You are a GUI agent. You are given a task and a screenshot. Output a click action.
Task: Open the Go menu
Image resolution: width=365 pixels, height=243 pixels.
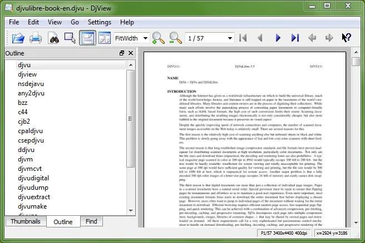pos(75,22)
